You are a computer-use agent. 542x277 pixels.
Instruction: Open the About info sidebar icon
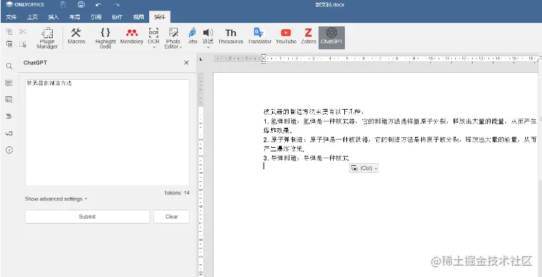(x=9, y=150)
